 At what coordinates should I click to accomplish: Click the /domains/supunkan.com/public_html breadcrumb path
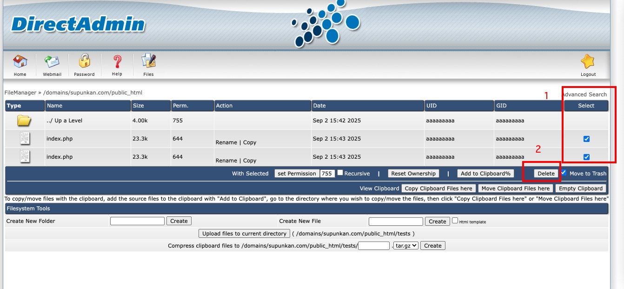coord(93,93)
